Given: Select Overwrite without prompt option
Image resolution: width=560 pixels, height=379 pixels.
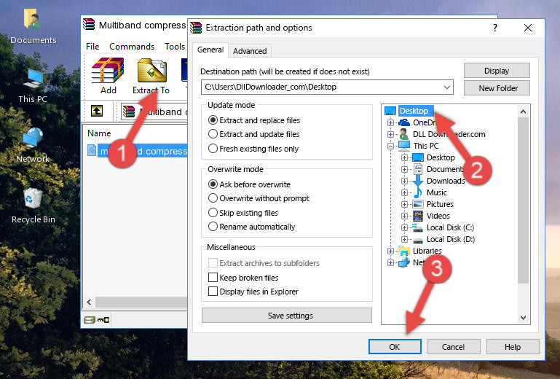Looking at the screenshot, I should (x=213, y=198).
